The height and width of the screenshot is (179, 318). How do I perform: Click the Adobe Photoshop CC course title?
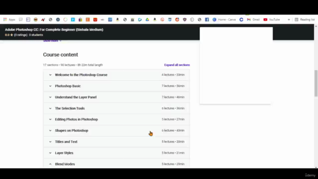point(54,30)
